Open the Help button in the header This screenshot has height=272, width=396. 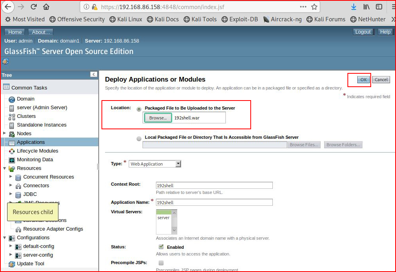click(x=385, y=32)
